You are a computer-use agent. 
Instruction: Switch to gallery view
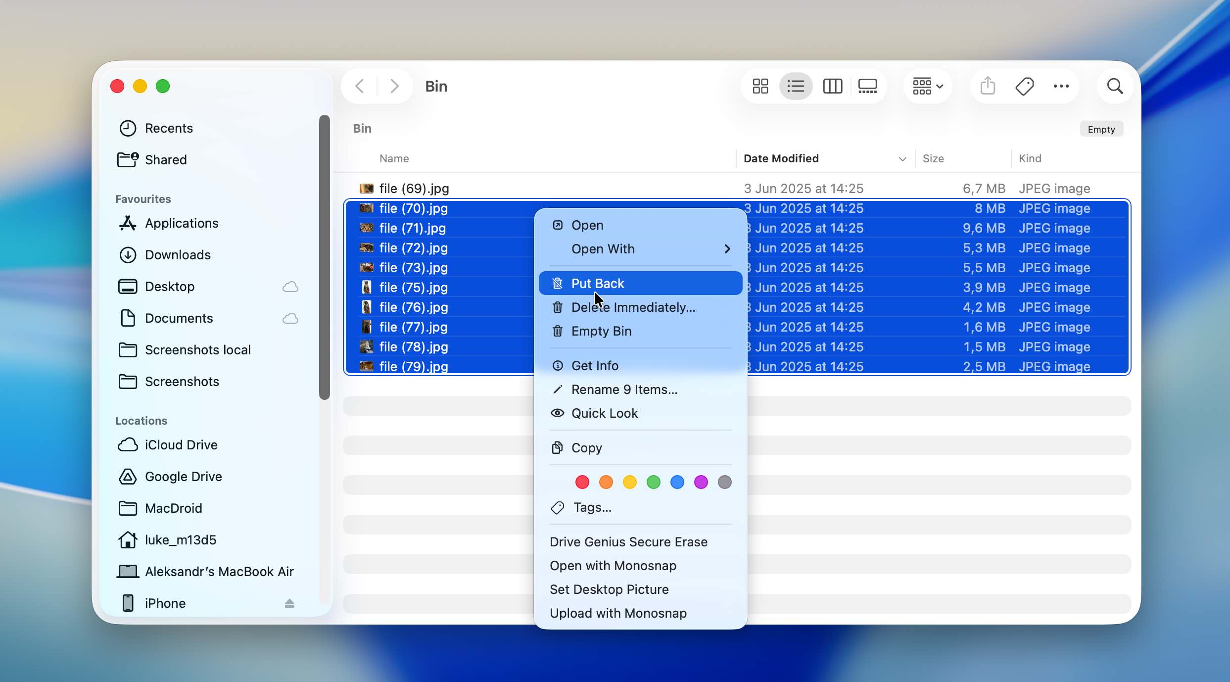[867, 86]
